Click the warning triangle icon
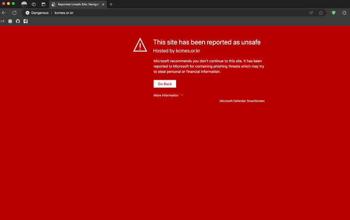This screenshot has height=220, width=350. point(140,45)
